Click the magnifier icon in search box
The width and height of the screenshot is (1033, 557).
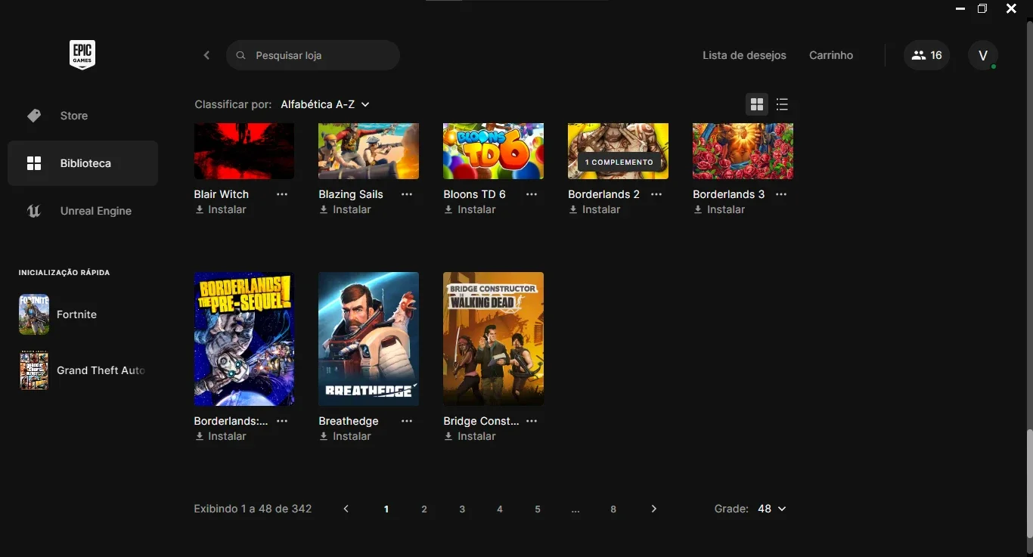click(240, 55)
